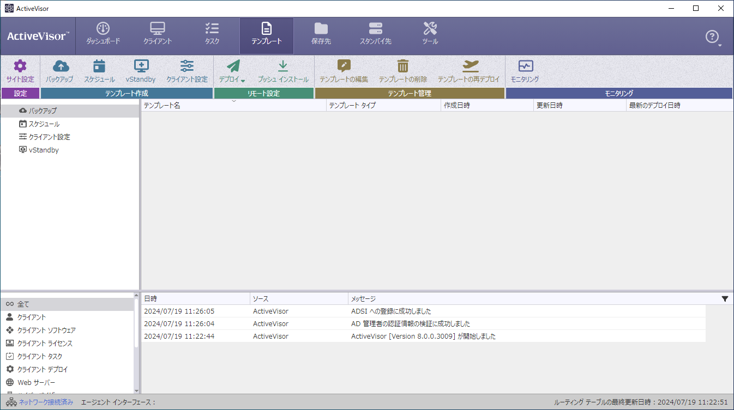Select the テンプレート tab
734x410 pixels.
(x=267, y=35)
